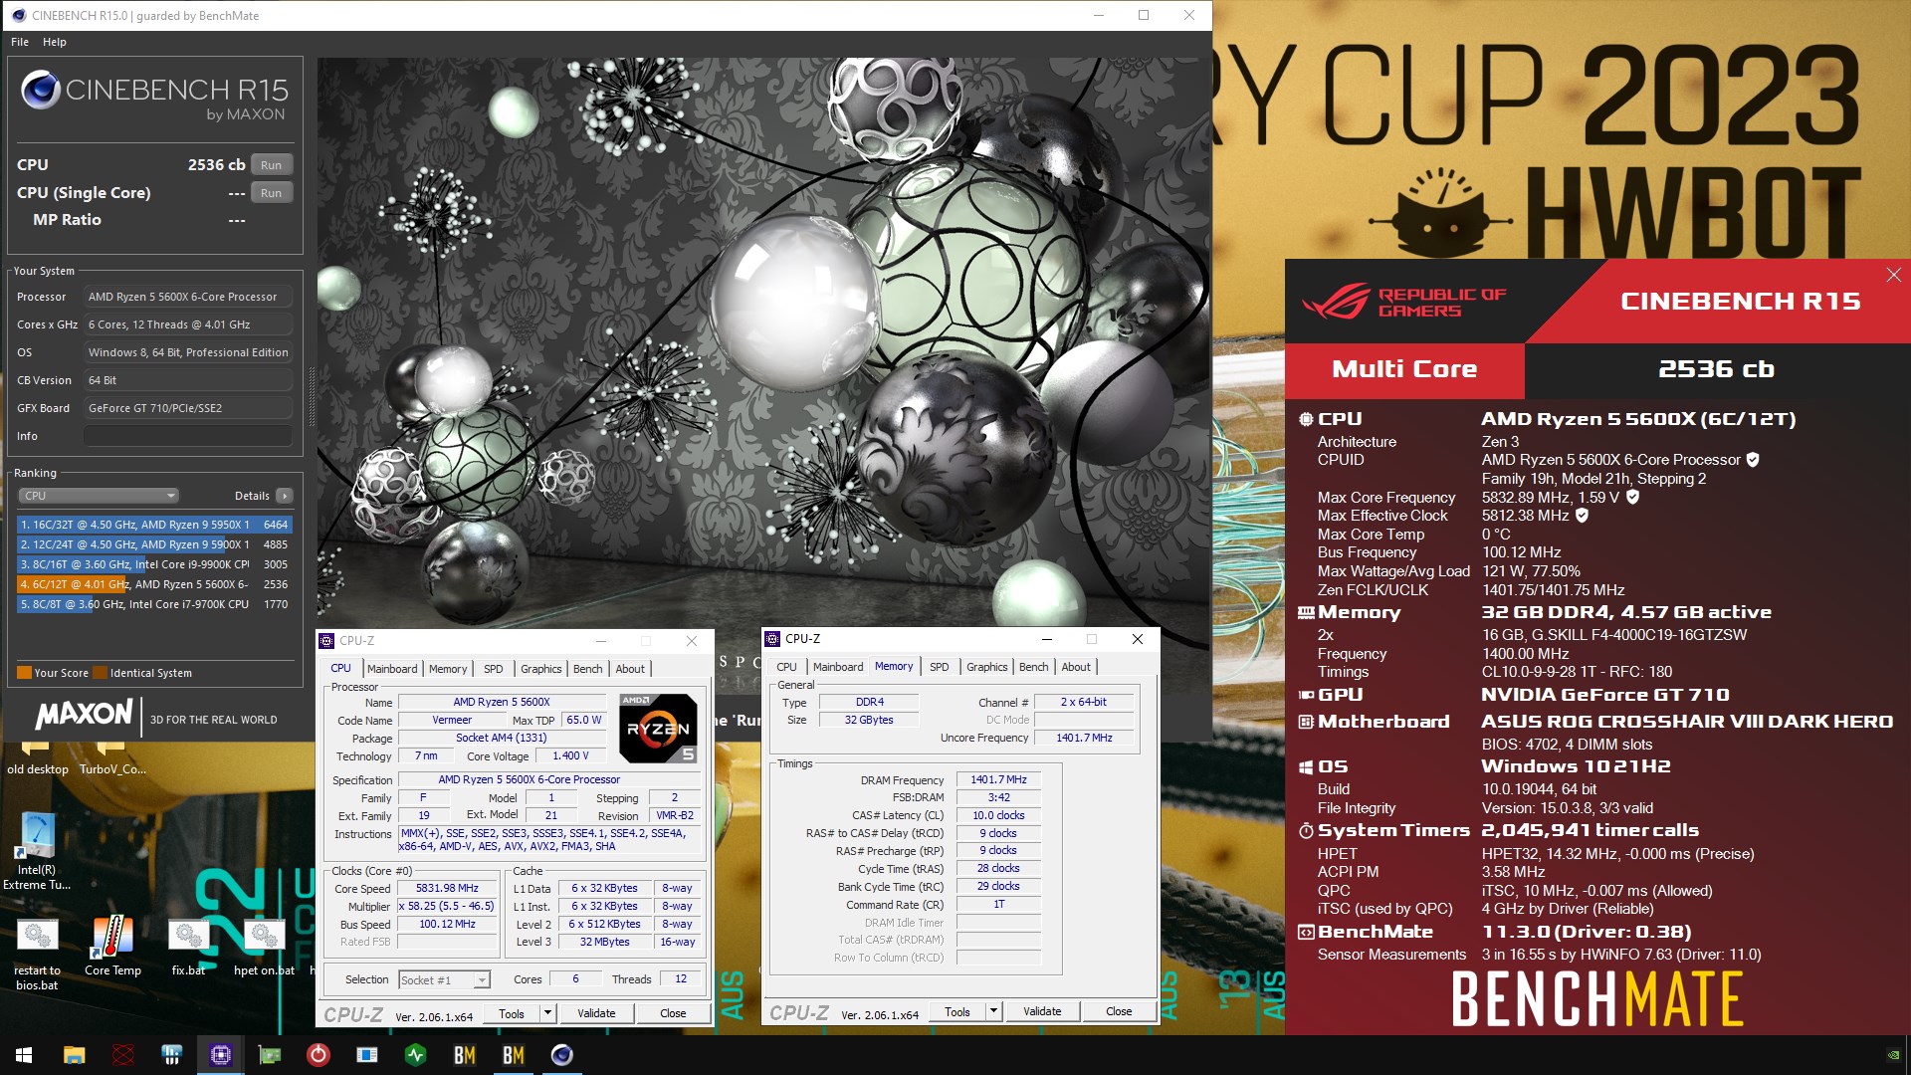Open the Help menu in Cinebench
The image size is (1911, 1075).
tap(55, 42)
